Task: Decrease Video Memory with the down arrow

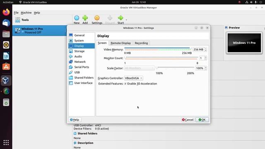Action: (206, 50)
